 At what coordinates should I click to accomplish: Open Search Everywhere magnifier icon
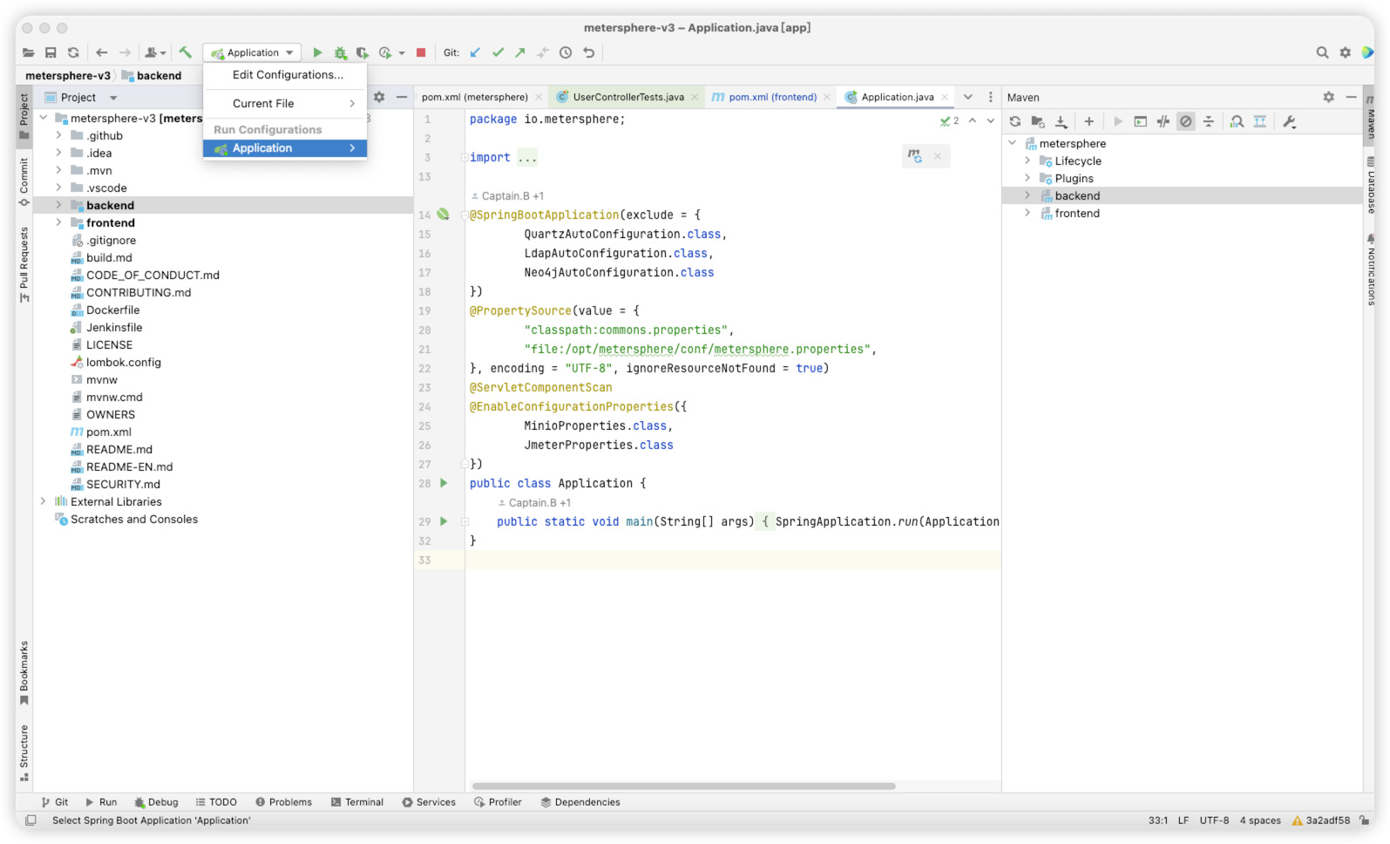(x=1322, y=52)
